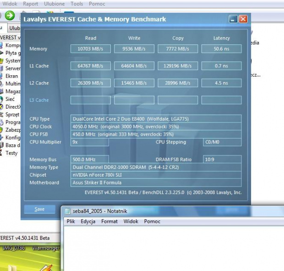Select the Multimedia tree item

tap(11, 83)
